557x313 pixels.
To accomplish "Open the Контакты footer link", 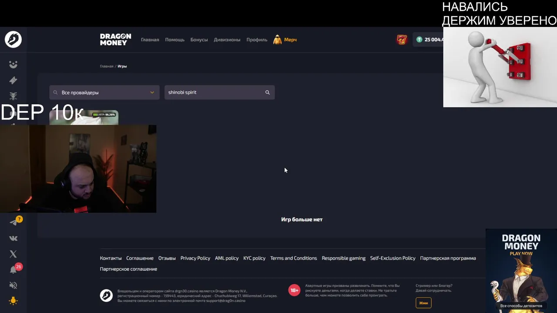I will click(111, 258).
